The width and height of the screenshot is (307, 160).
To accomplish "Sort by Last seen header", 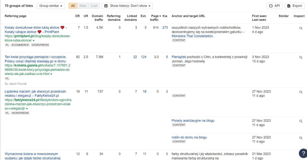I will [x=259, y=20].
